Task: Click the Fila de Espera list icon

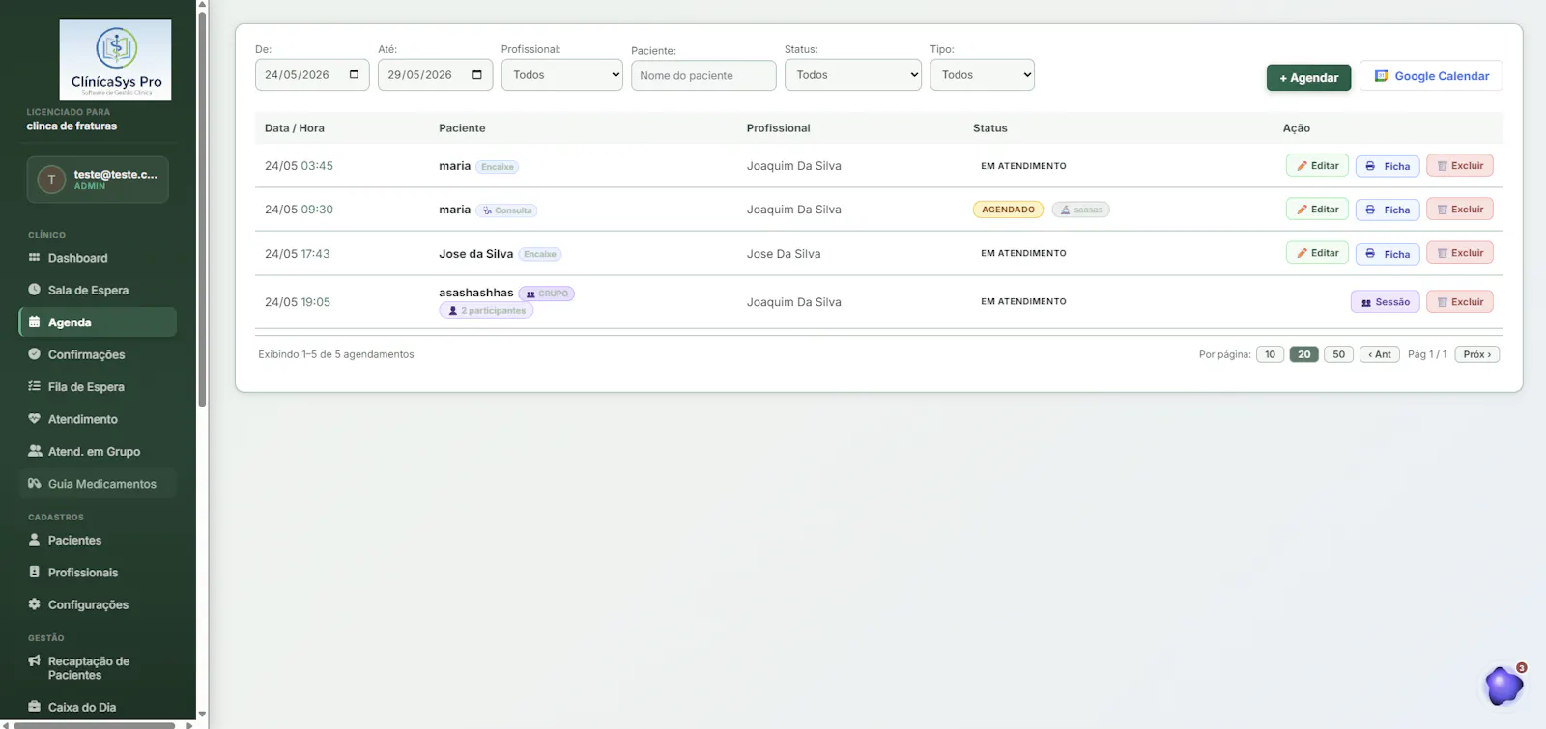Action: click(35, 386)
